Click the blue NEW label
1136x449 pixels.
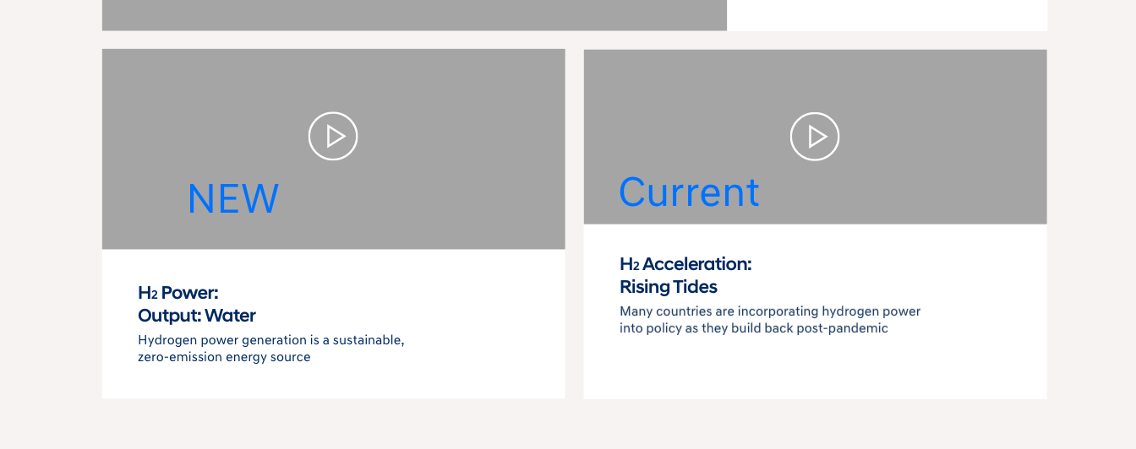pyautogui.click(x=233, y=199)
